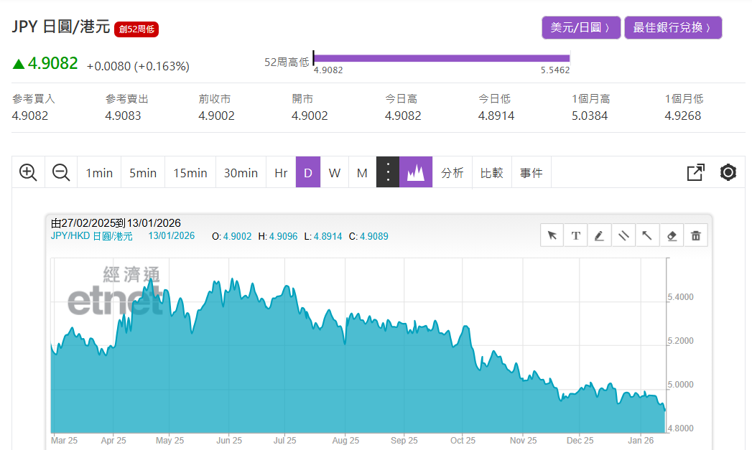Go to 美元/日圓 exchange rate
Viewport: 752px width, 450px height.
coord(580,28)
